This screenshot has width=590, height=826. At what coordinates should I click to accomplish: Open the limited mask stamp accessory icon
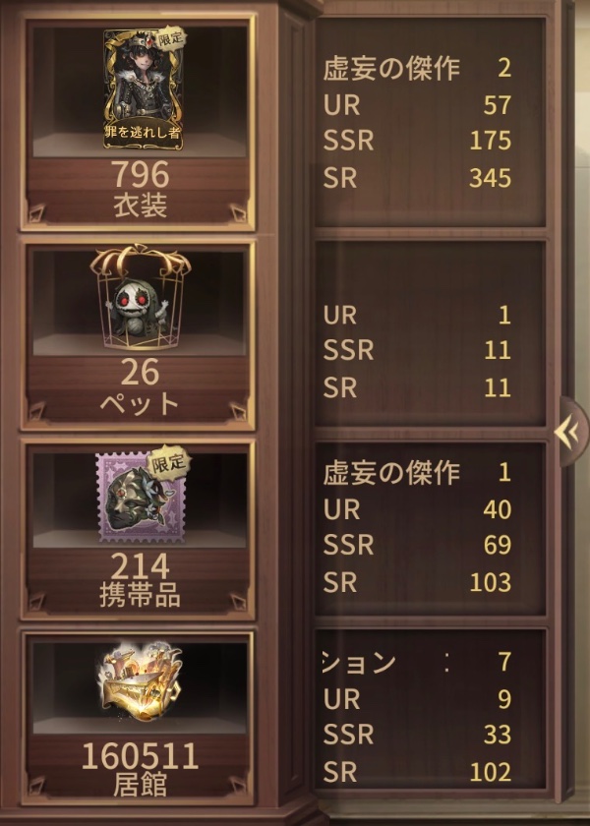(x=142, y=498)
